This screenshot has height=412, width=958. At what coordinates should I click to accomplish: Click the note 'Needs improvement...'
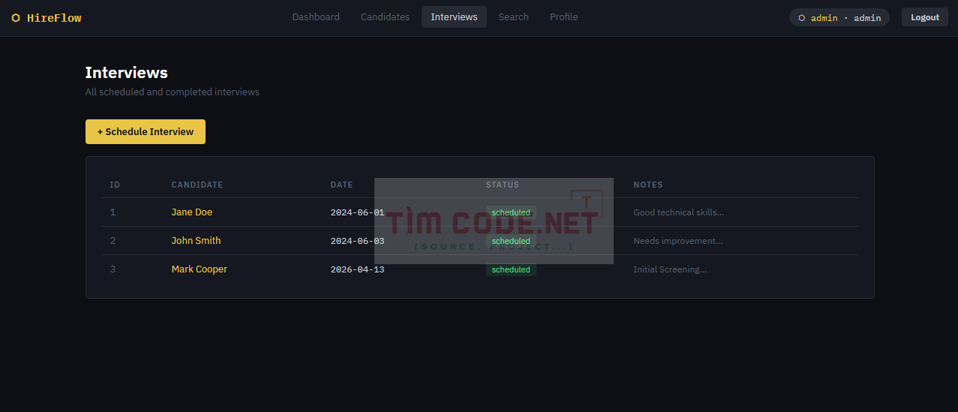click(x=677, y=241)
